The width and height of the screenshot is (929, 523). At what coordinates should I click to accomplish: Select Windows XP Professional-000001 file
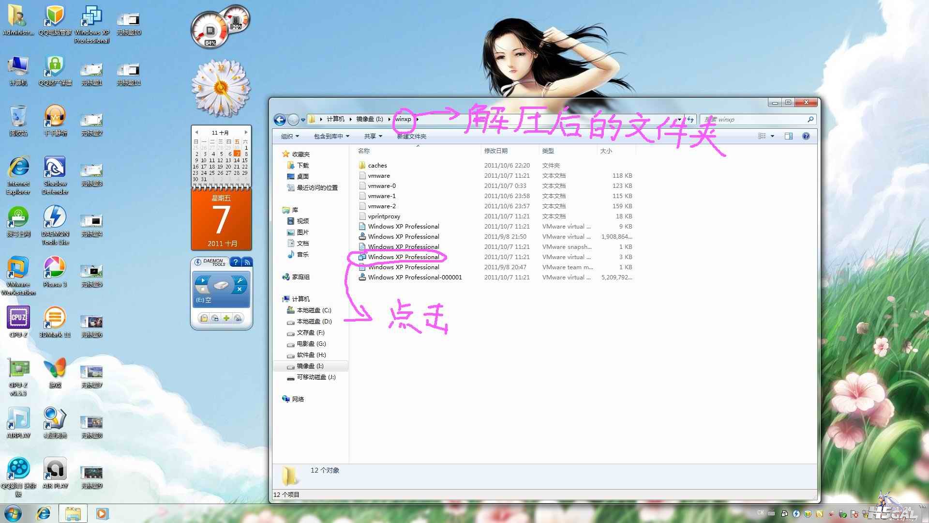410,277
